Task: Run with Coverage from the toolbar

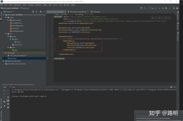Action: pyautogui.click(x=166, y=8)
